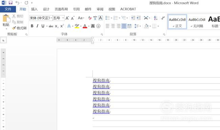Open the font name dropdown
The height and width of the screenshot is (130, 220).
click(x=51, y=18)
